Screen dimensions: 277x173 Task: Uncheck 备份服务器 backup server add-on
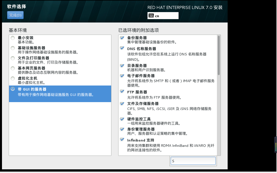pos(122,38)
